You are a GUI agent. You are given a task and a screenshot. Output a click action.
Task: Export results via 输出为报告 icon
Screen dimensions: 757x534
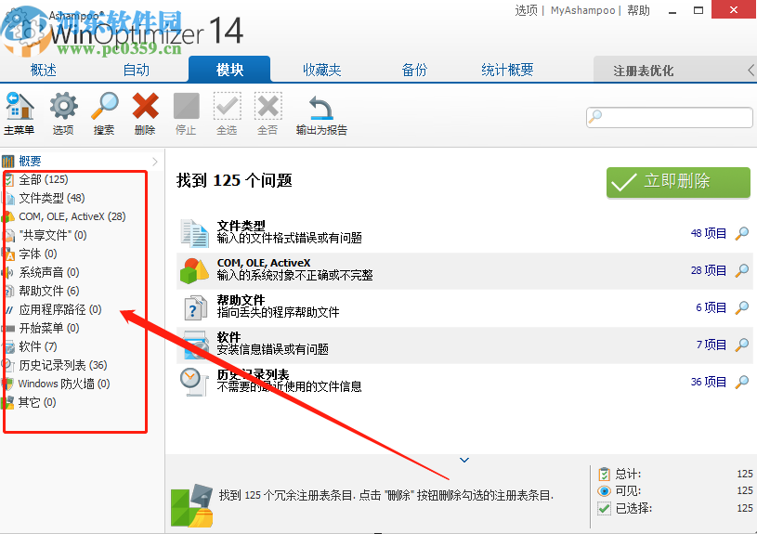321,107
